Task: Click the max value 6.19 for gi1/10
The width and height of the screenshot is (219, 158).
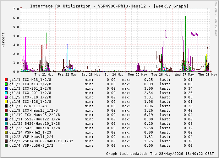Action: coord(149,115)
